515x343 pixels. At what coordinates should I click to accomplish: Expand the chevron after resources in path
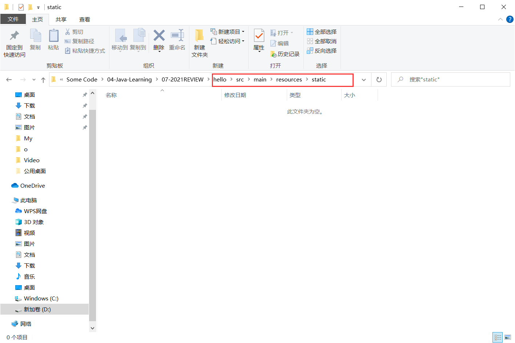(307, 79)
